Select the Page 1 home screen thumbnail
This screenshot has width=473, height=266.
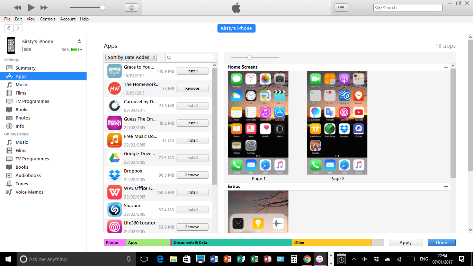point(258,123)
